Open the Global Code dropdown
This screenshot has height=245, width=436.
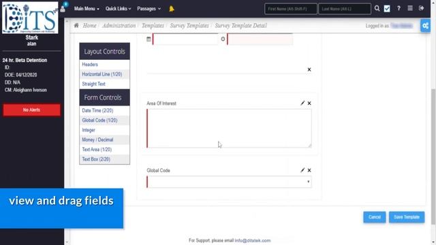pos(229,182)
